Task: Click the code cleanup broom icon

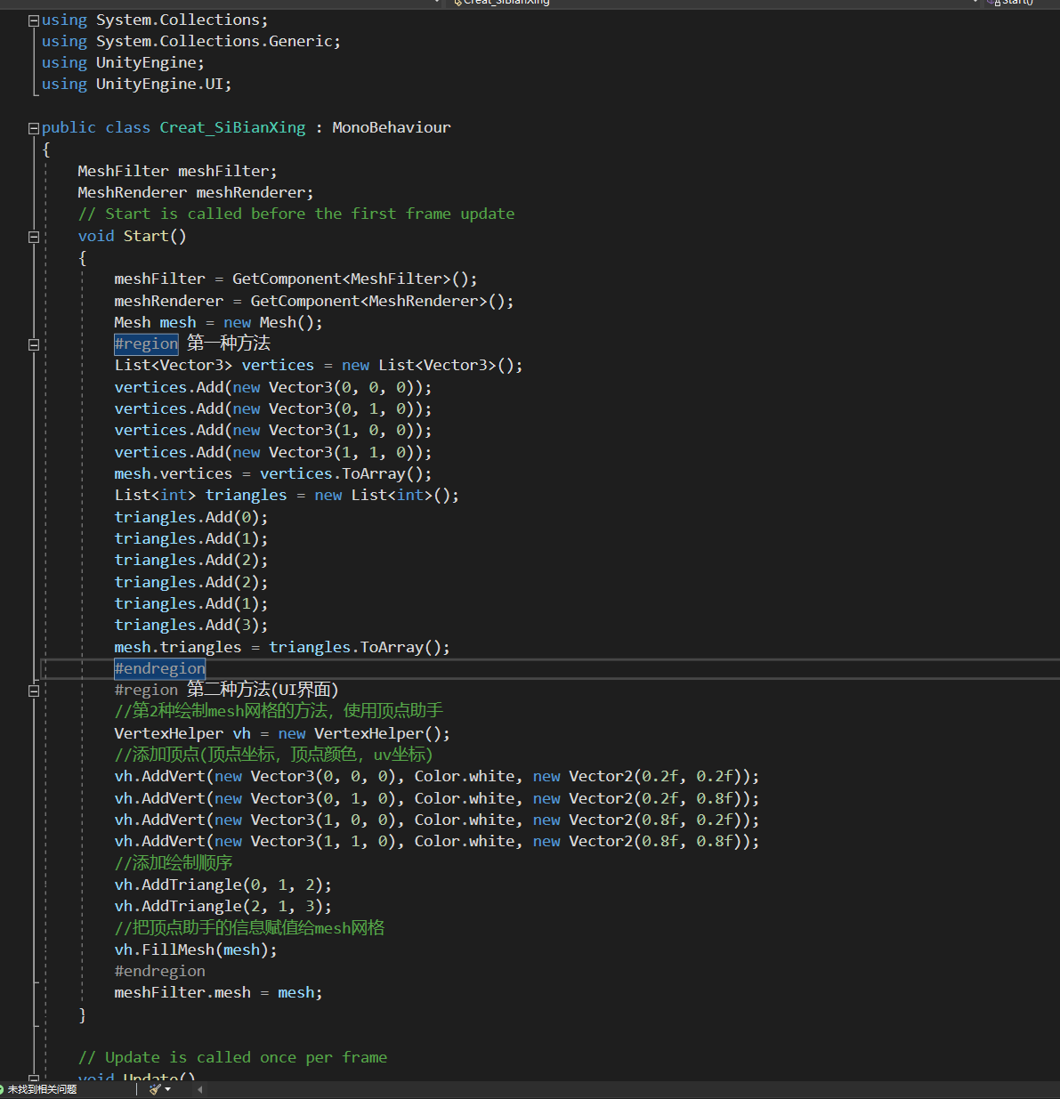Action: (155, 1089)
